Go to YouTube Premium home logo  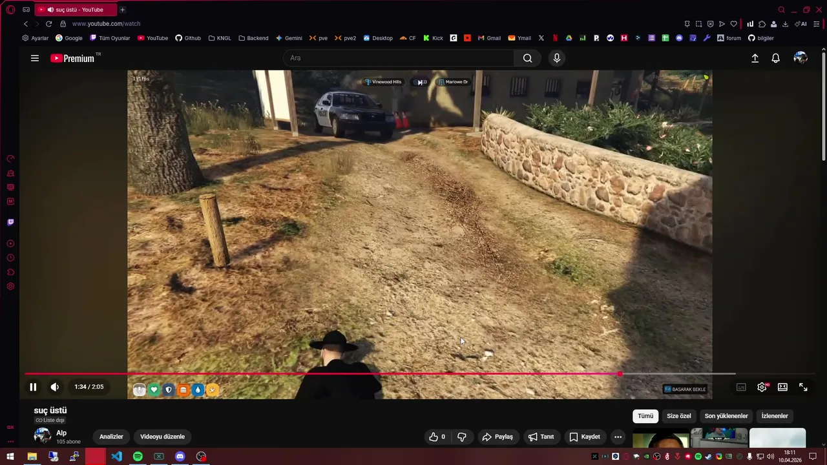[x=73, y=58]
